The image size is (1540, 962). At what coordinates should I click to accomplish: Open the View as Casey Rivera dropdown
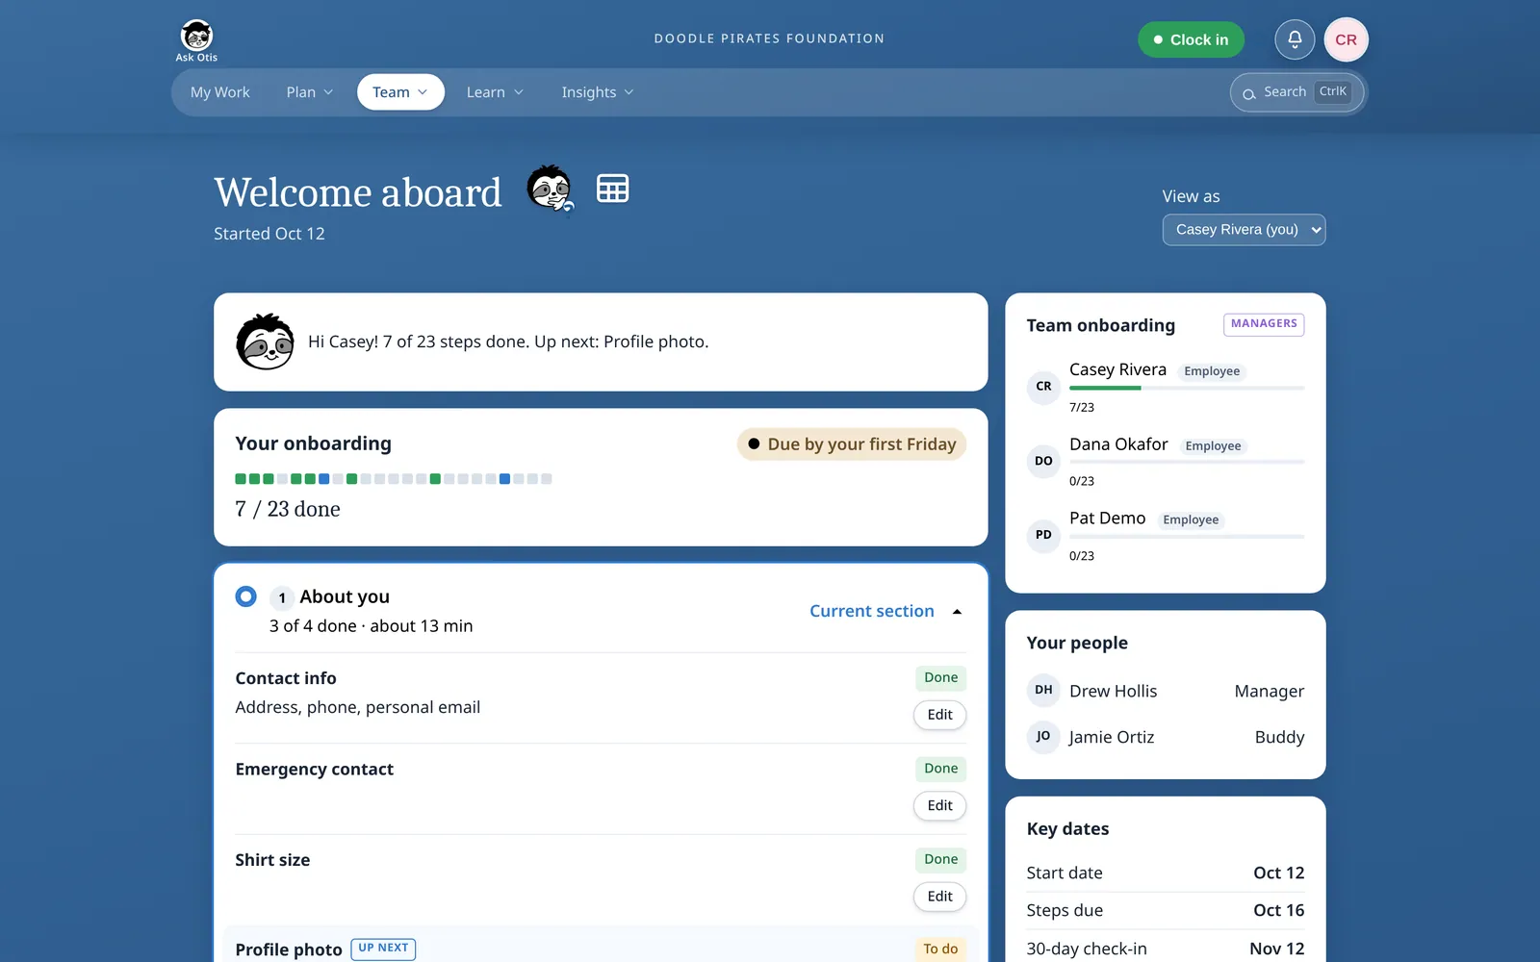click(x=1244, y=230)
